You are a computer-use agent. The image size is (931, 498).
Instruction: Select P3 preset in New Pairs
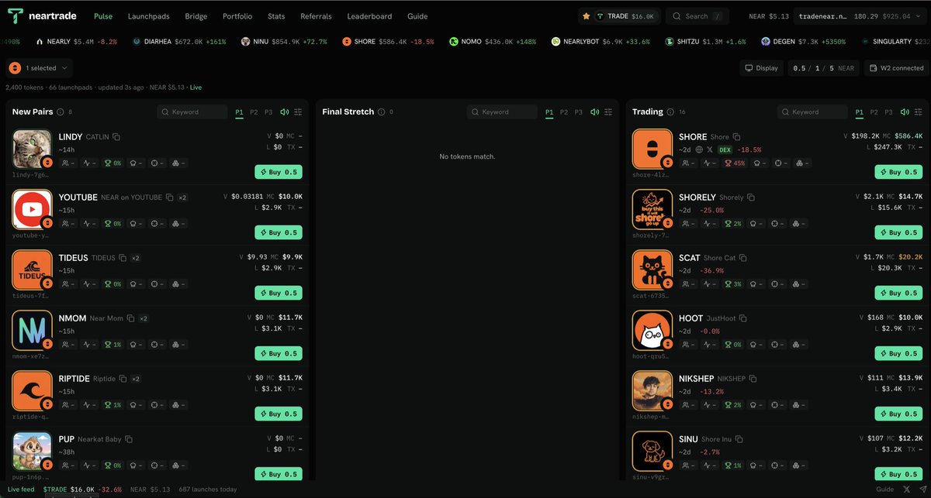click(268, 112)
